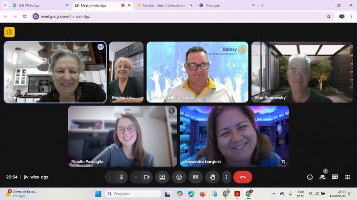This screenshot has height=200, width=357.
Task: Select Vitor Vencovsky's video tile
Action: (x=302, y=72)
